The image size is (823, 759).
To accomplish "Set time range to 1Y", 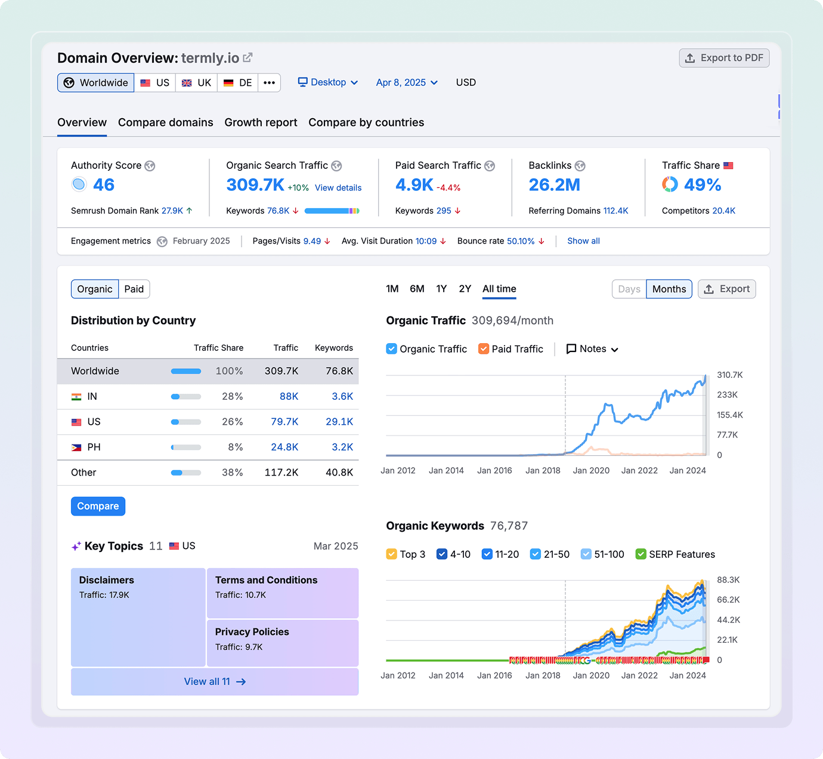I will (441, 289).
